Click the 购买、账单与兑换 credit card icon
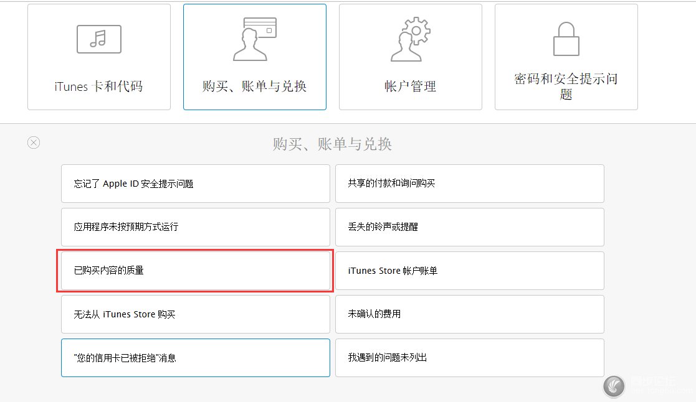Viewport: 696px width, 402px height. (254, 37)
